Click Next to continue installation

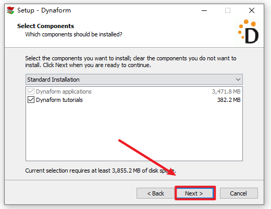coord(195,193)
